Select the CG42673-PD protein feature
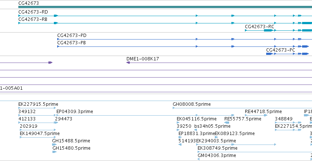Viewport: 312px width, 161px height. [185, 39]
